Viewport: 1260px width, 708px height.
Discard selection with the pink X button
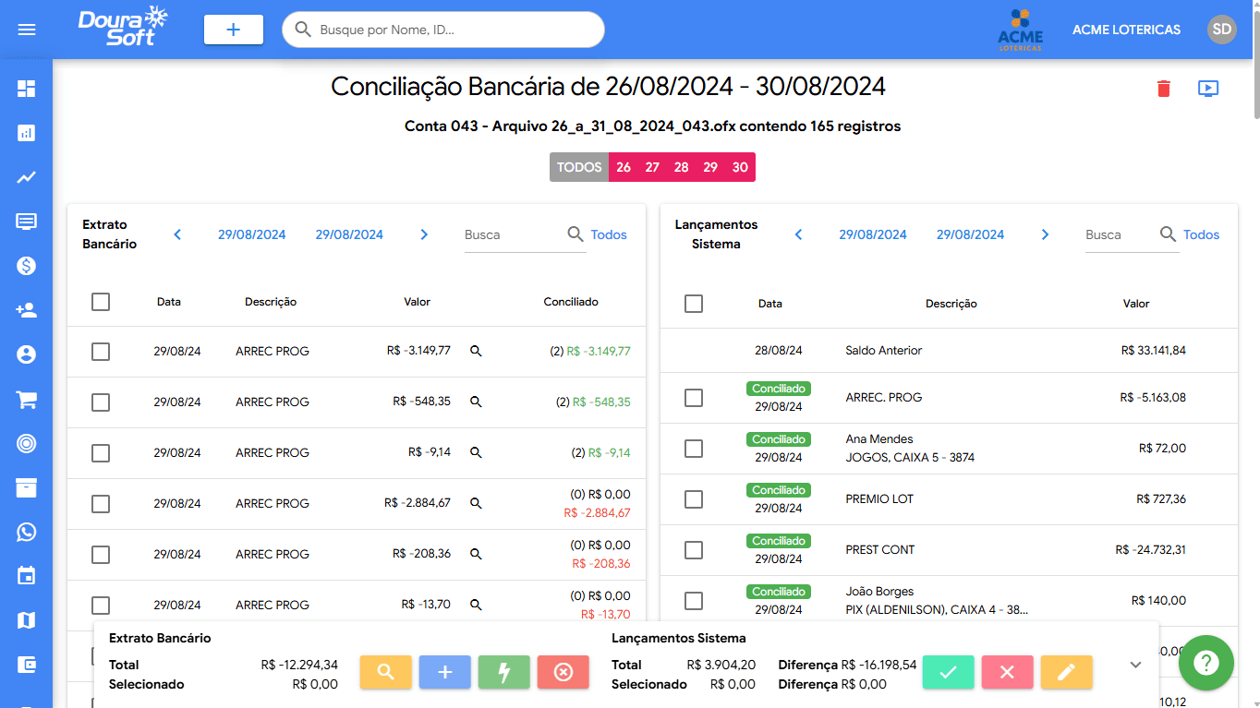(1007, 672)
